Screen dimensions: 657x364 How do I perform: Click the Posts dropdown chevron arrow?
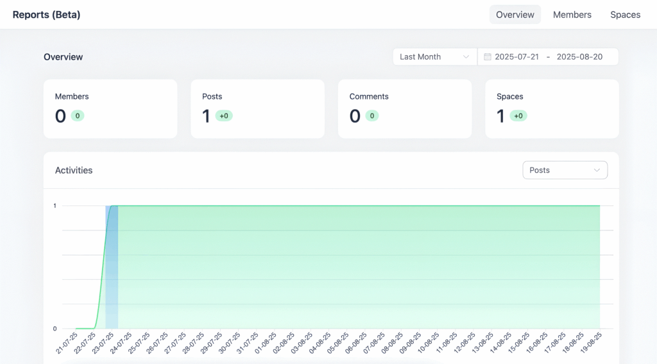(x=597, y=170)
